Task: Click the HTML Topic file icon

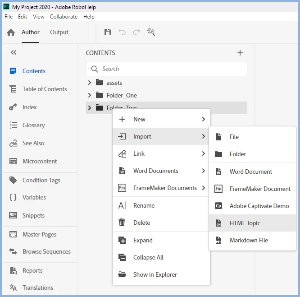Action: [x=218, y=223]
